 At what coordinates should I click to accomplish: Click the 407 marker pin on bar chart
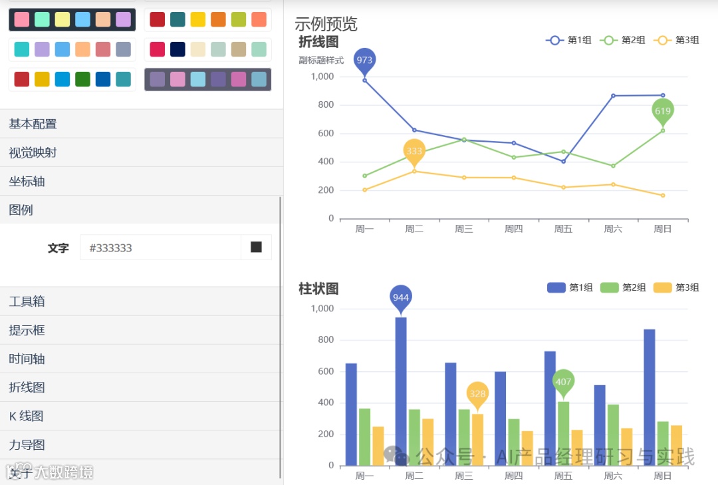click(563, 383)
